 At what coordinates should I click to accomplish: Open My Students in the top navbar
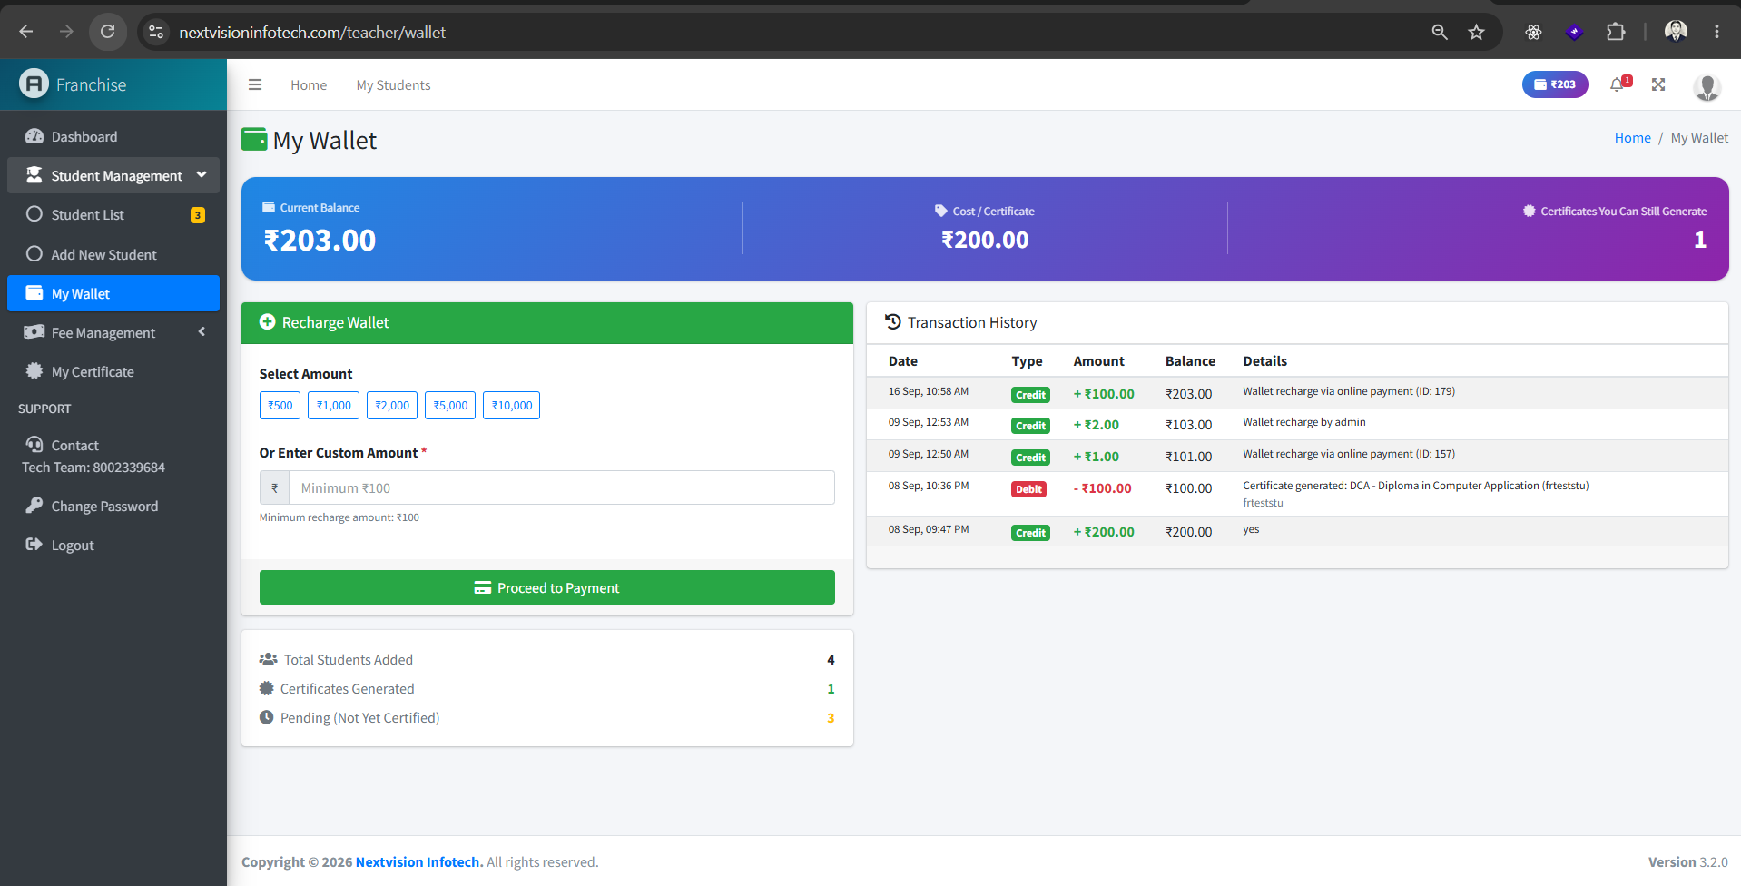coord(393,85)
